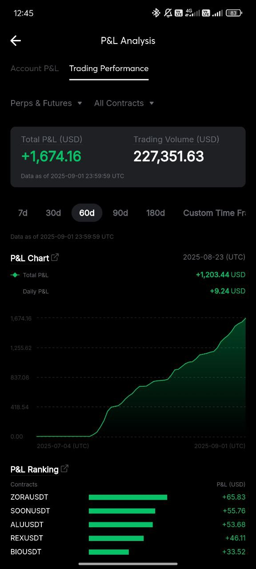Open P&L Chart external link icon

[55, 257]
